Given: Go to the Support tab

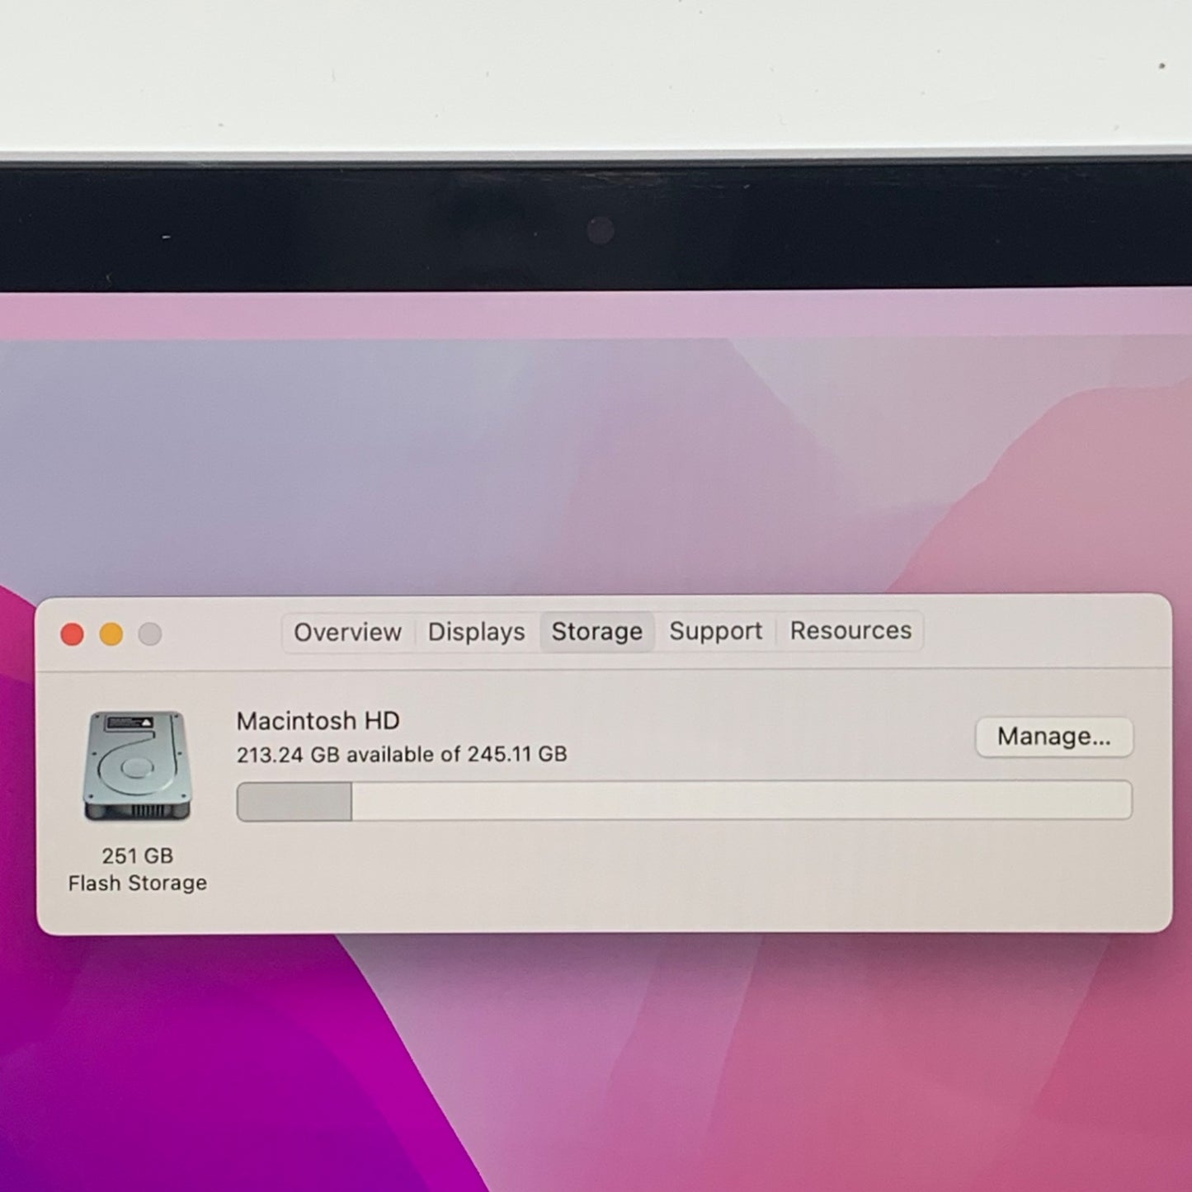Looking at the screenshot, I should pos(715,631).
